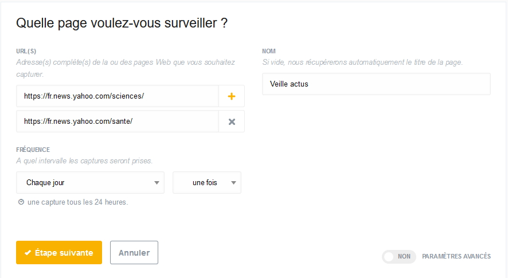The height and width of the screenshot is (278, 508).
Task: Click the orange plus icon to add a URL
Action: (x=232, y=96)
